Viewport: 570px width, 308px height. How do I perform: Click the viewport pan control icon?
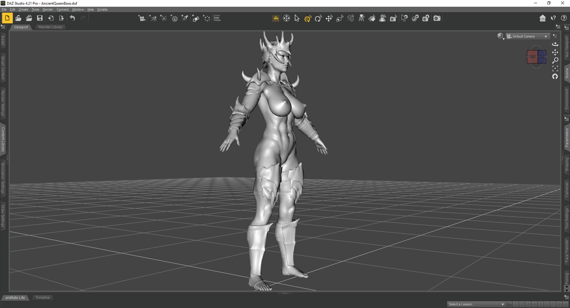coord(555,52)
